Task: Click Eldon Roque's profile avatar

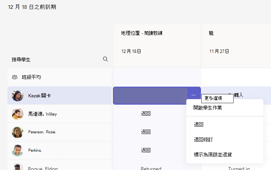Action: [18, 167]
